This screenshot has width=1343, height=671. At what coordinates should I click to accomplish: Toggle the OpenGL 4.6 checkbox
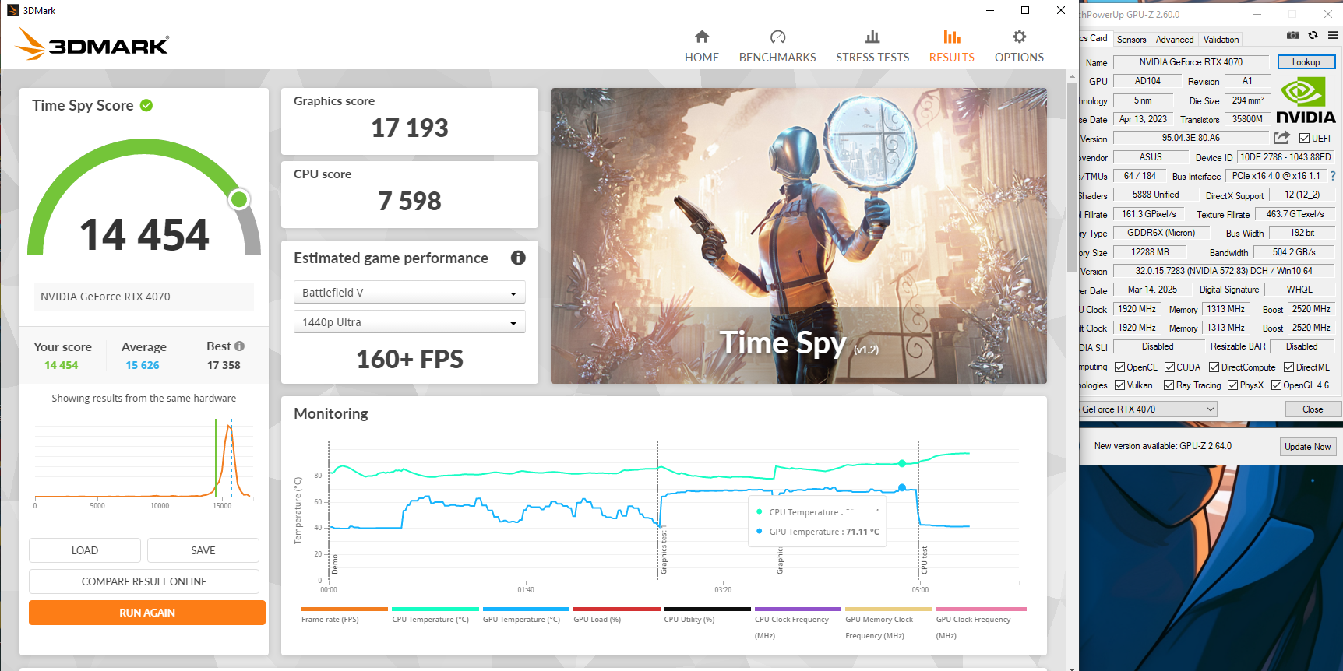pos(1276,385)
